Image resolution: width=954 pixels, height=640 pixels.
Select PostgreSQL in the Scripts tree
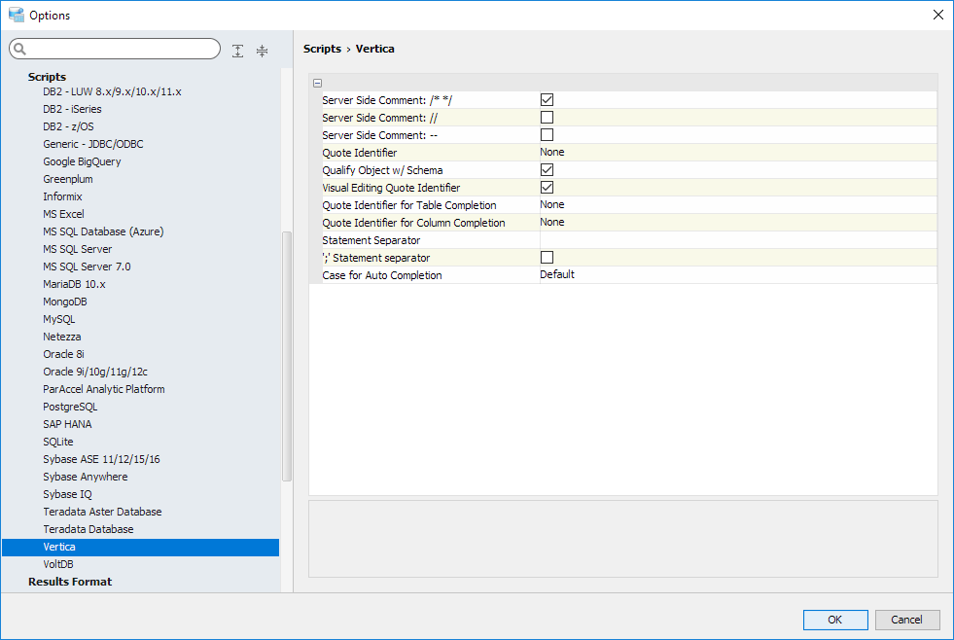tap(70, 407)
